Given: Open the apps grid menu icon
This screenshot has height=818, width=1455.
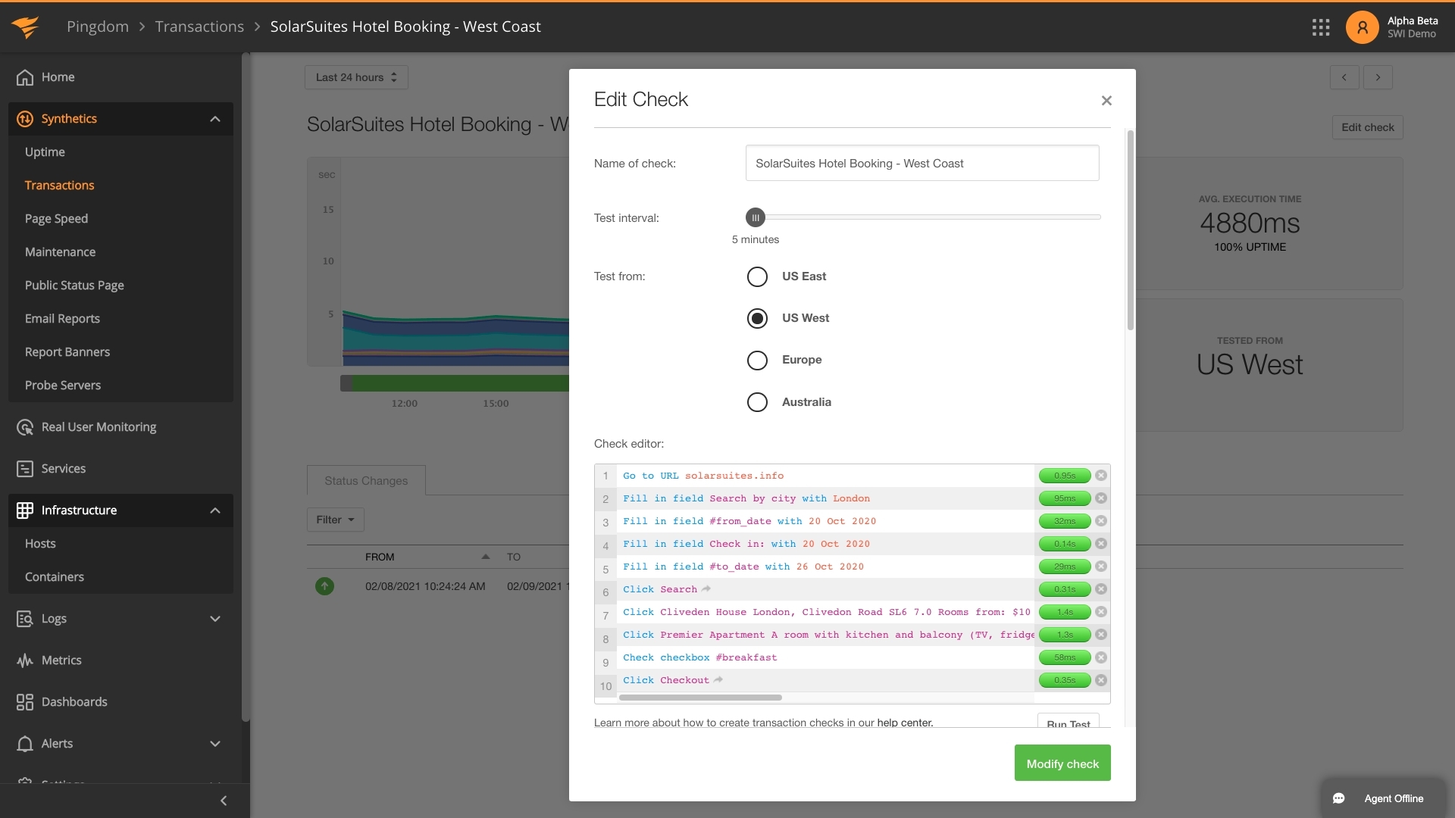Looking at the screenshot, I should (x=1321, y=27).
